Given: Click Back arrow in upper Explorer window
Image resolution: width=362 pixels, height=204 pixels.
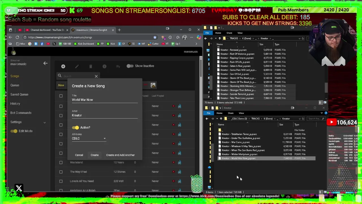Looking at the screenshot, I should (206, 38).
